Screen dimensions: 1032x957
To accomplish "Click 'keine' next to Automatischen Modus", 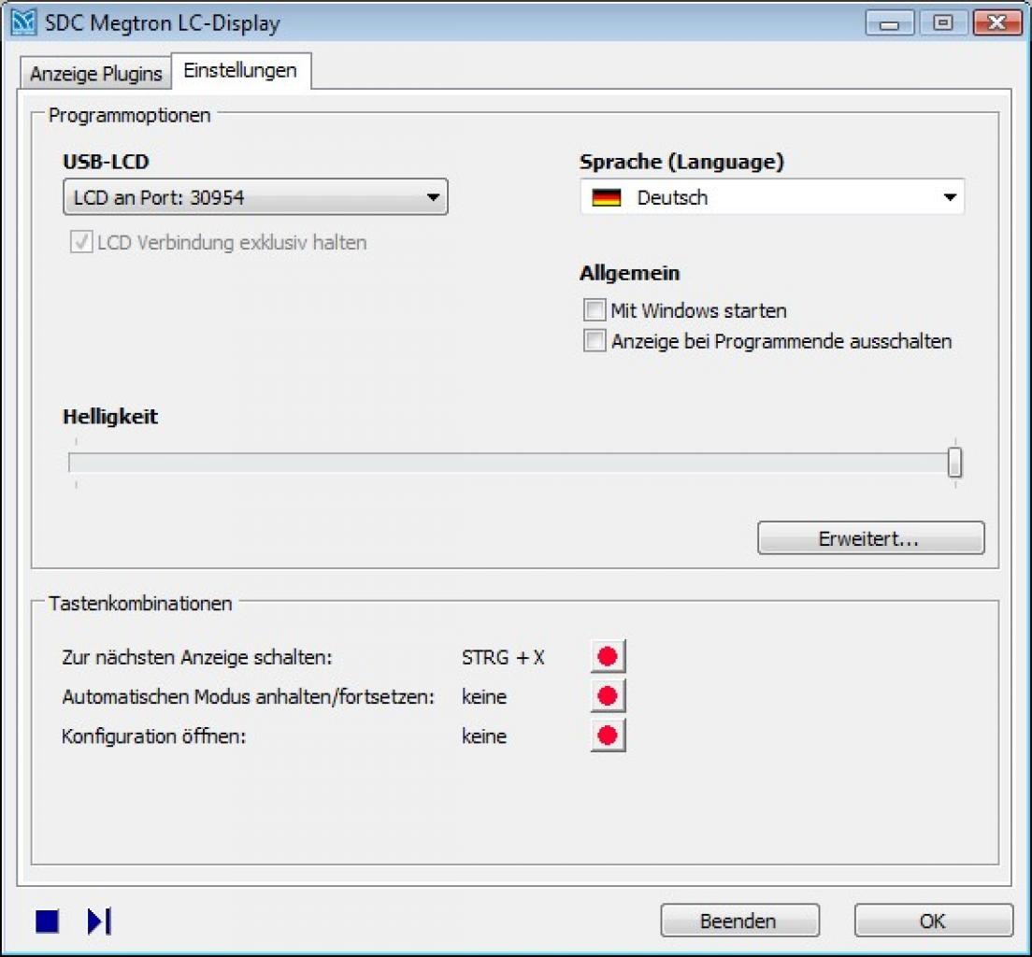I will point(484,697).
